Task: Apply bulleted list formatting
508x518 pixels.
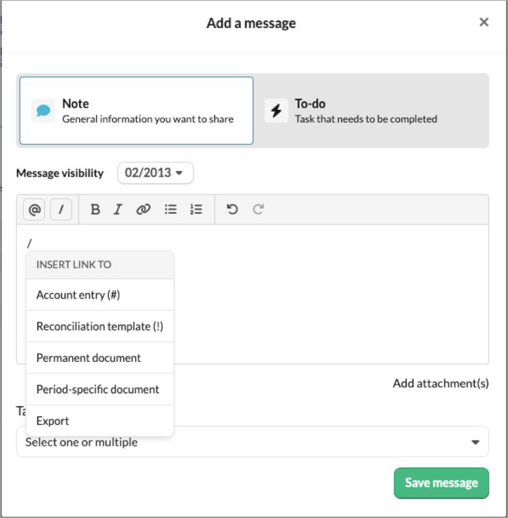Action: pos(170,209)
